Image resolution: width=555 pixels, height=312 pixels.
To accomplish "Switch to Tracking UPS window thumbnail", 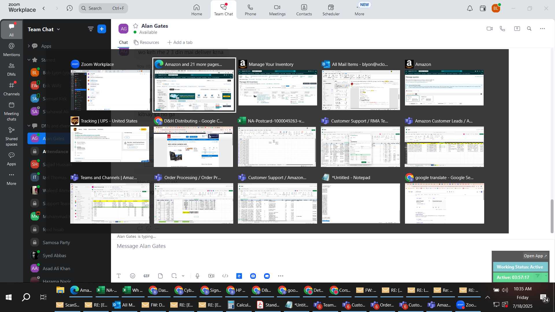I will point(110,140).
